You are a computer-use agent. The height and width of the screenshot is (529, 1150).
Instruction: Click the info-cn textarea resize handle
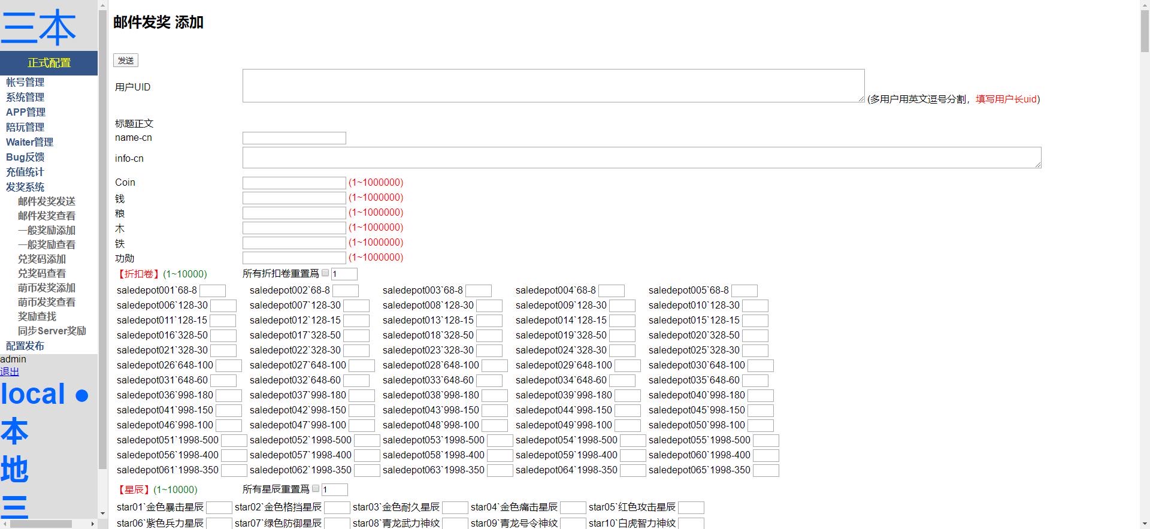pyautogui.click(x=1037, y=164)
